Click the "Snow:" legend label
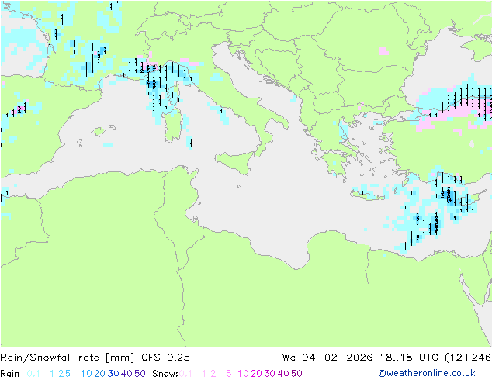492x380 pixels. 165,374
